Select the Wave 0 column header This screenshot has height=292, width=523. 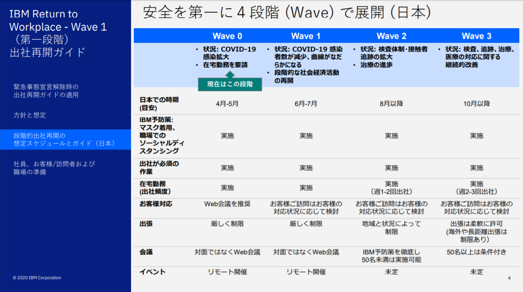(227, 36)
